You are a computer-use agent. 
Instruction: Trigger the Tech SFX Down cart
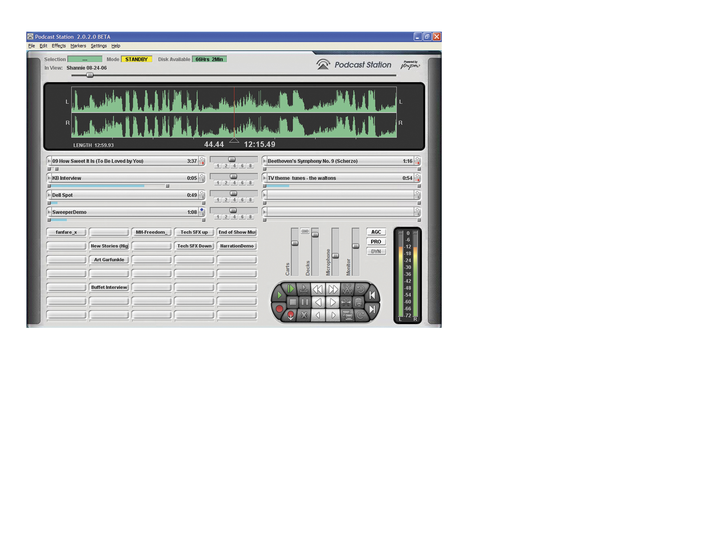coord(194,246)
